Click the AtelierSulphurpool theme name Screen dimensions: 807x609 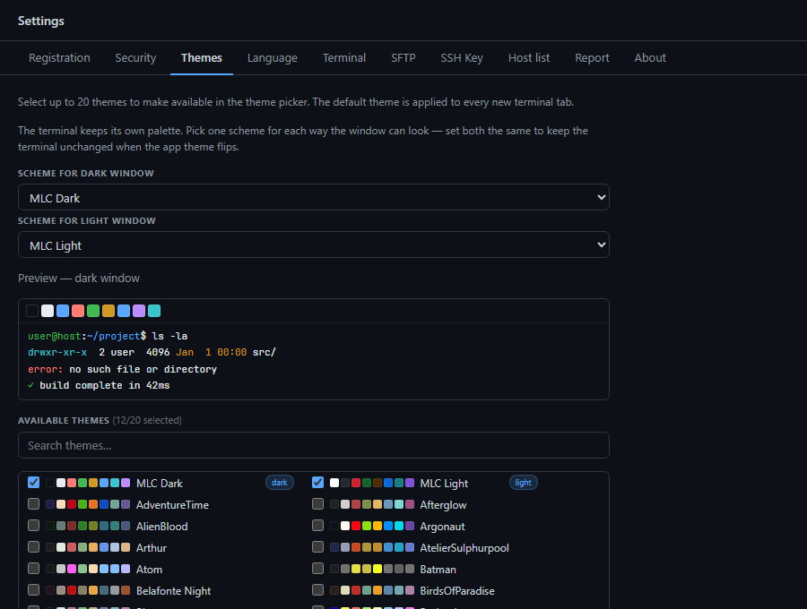[x=464, y=548]
